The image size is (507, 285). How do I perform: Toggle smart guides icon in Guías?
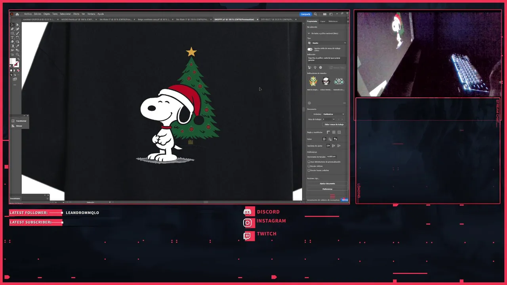(x=335, y=139)
